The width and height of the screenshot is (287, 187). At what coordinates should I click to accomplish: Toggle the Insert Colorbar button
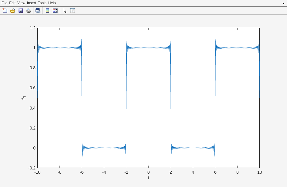(47, 11)
